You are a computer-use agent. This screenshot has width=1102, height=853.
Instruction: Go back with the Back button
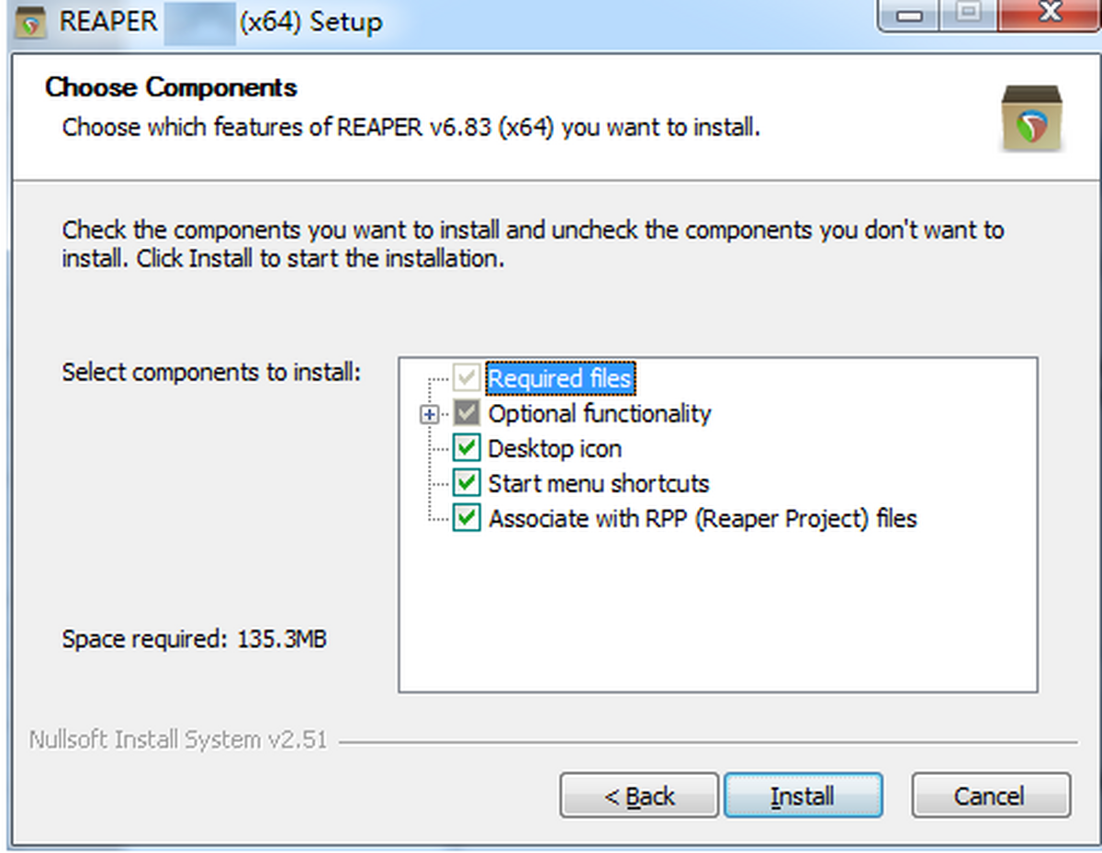(639, 795)
